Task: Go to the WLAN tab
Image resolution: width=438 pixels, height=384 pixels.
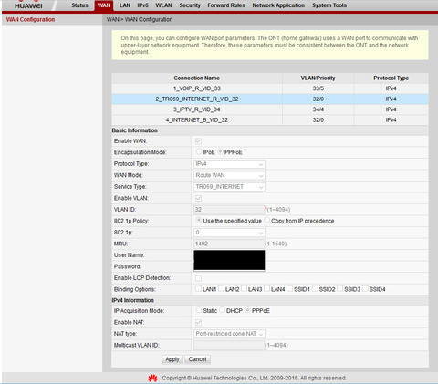Action: [x=163, y=5]
